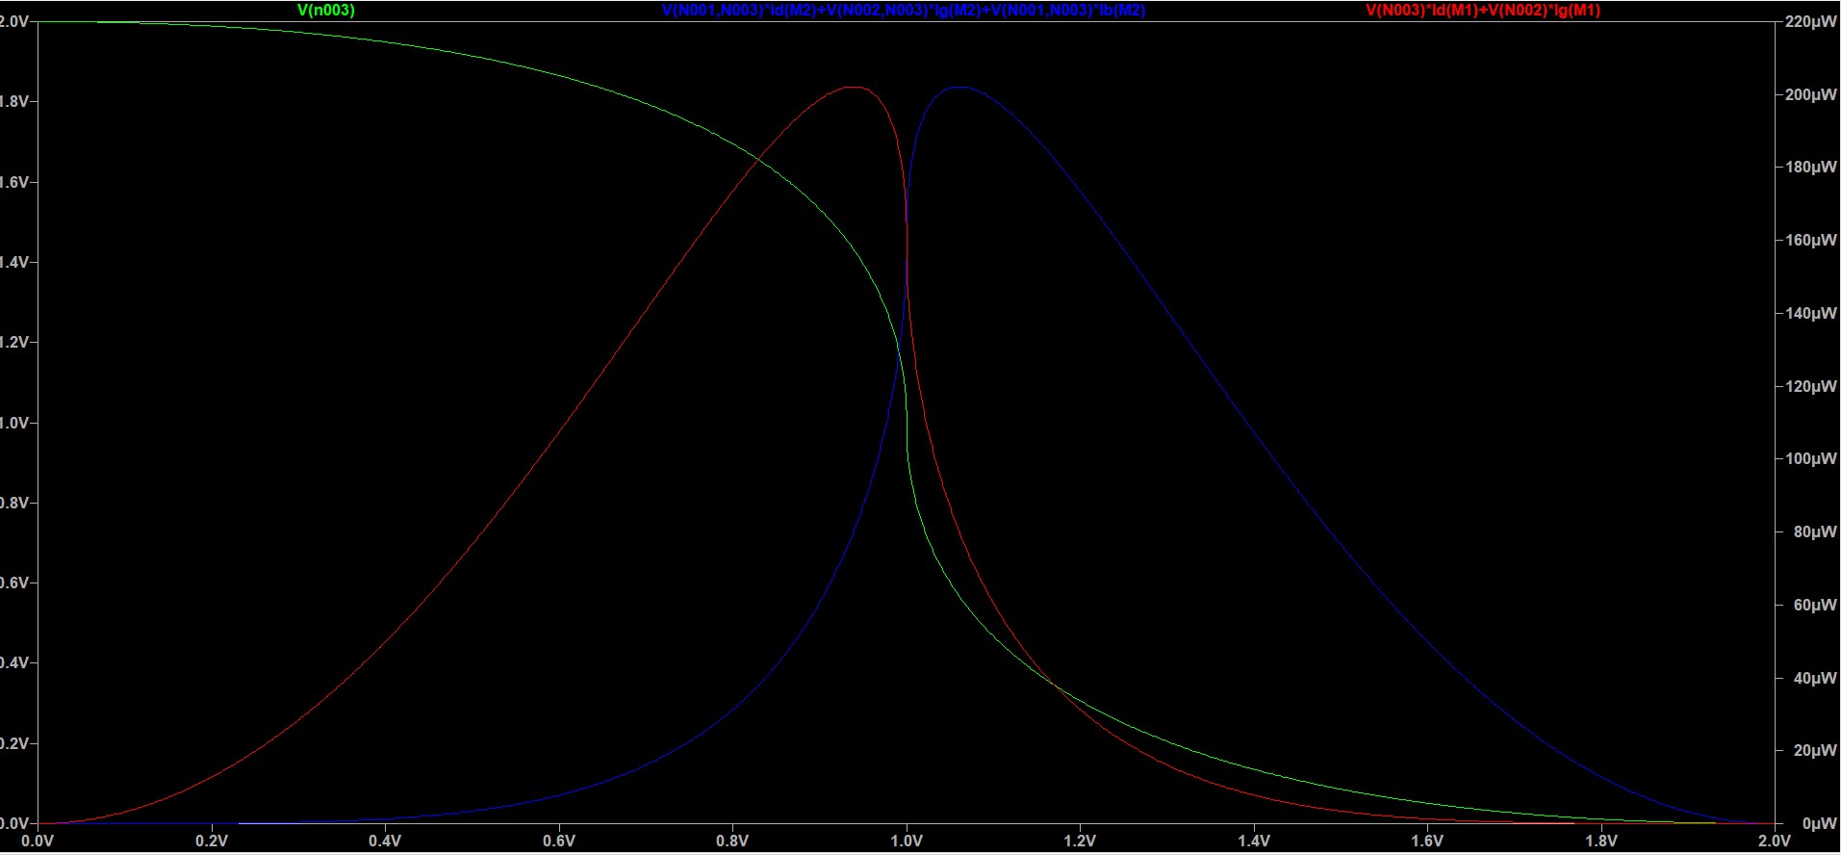
Task: Click the 1.8V tick on horizontal axis
Action: point(1601,841)
